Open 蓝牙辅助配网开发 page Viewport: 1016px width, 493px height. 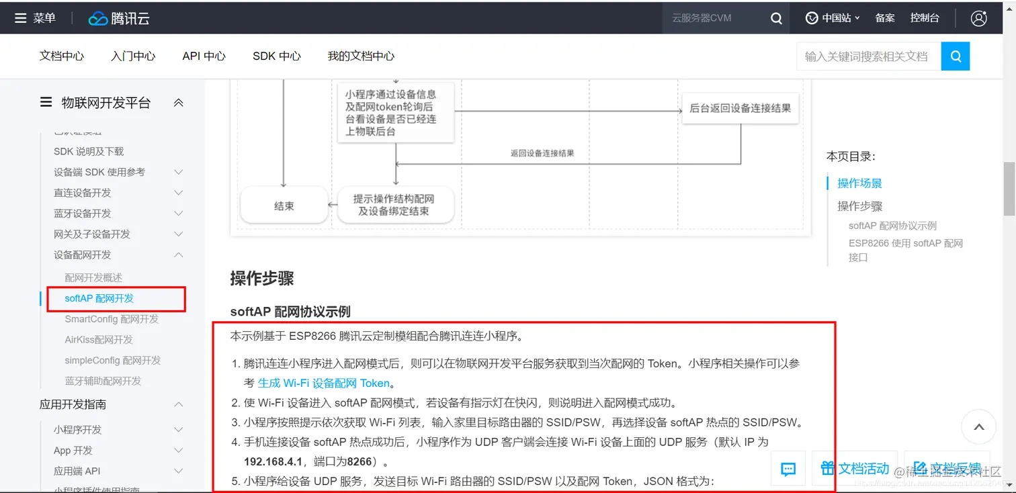tap(103, 381)
